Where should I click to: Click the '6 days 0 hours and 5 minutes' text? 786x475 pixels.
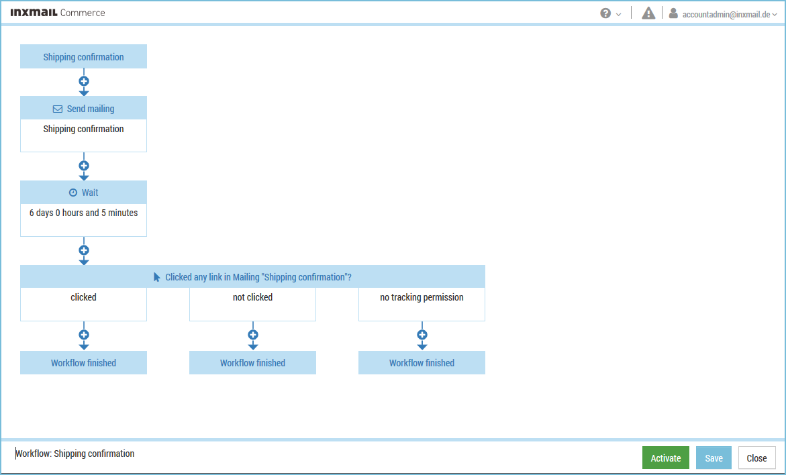tap(84, 213)
